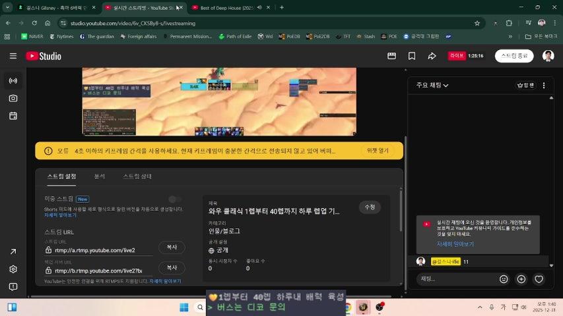Reload the page in Chrome
The height and width of the screenshot is (316, 563).
point(34,23)
